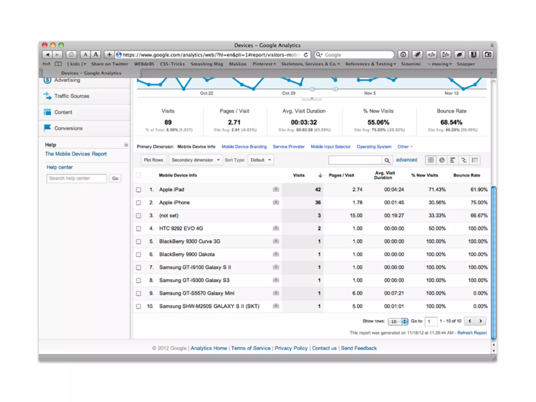Screen dimensions: 536x402
Task: Select all rows with header checkbox
Action: [138, 175]
